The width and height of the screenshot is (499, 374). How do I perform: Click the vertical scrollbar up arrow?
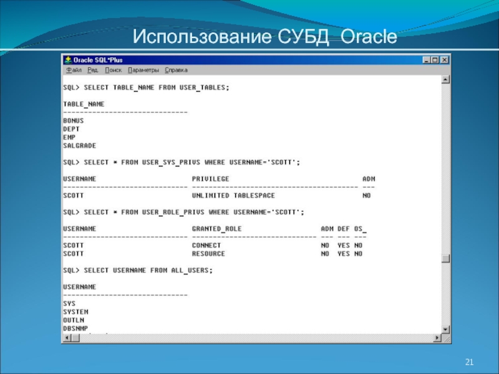click(445, 79)
